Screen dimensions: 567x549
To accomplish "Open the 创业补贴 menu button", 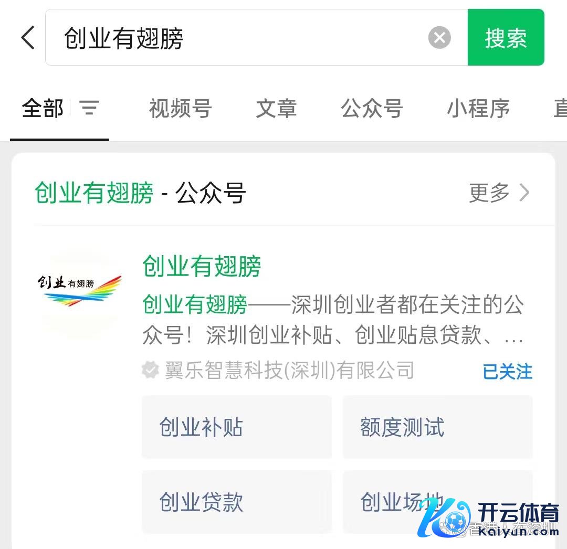I will (x=236, y=427).
